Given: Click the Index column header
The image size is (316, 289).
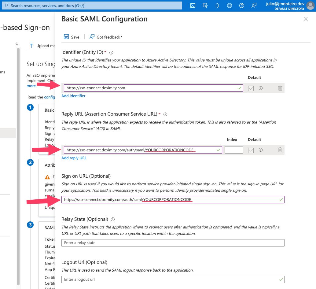Looking at the screenshot, I should 232,140.
